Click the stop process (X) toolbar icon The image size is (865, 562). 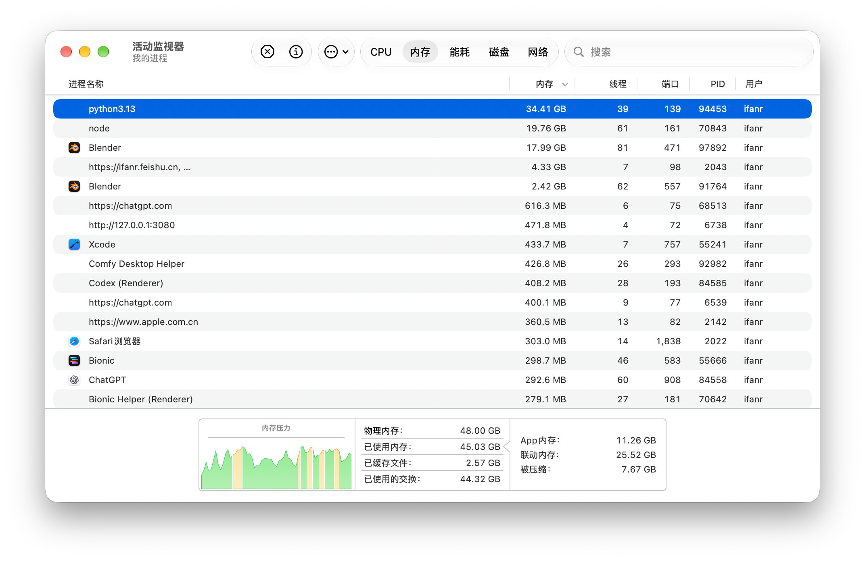point(267,52)
